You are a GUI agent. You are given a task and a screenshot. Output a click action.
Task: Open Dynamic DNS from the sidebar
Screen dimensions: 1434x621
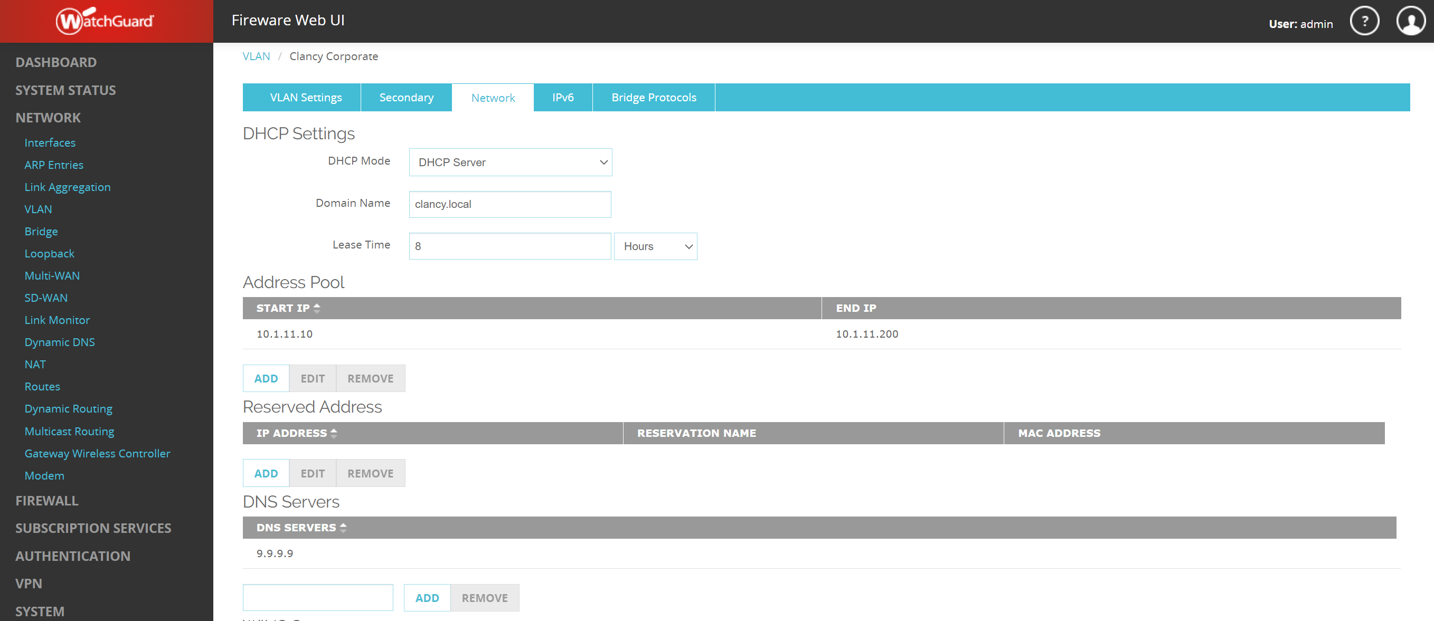point(60,342)
